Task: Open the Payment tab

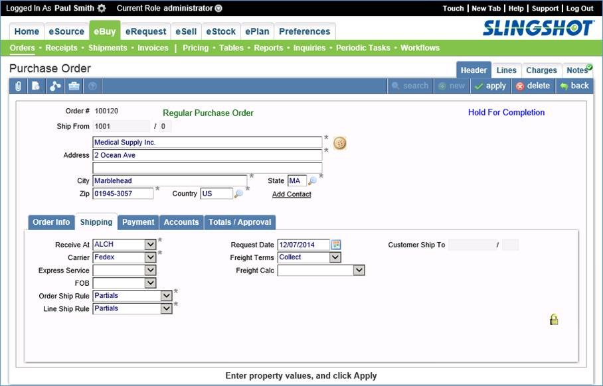Action: (x=138, y=222)
